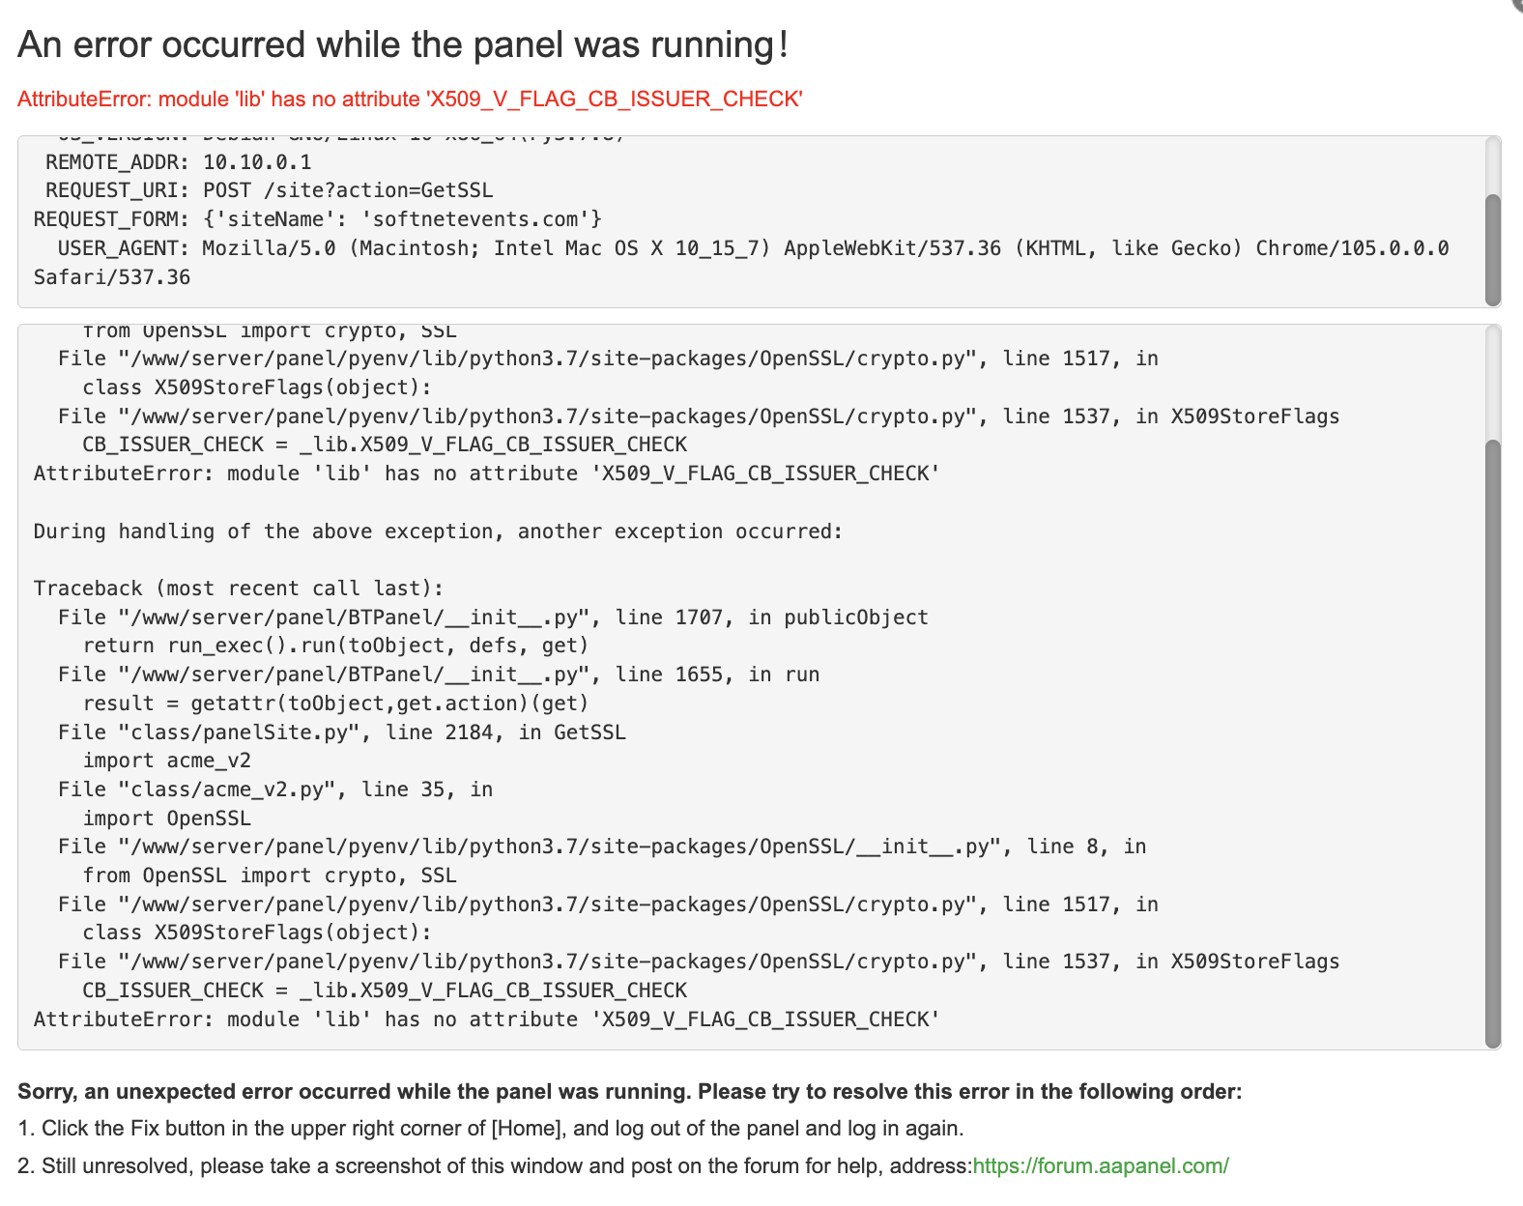The height and width of the screenshot is (1206, 1523).
Task: Open the forum.aapanel.com help link
Action: 1100,1165
